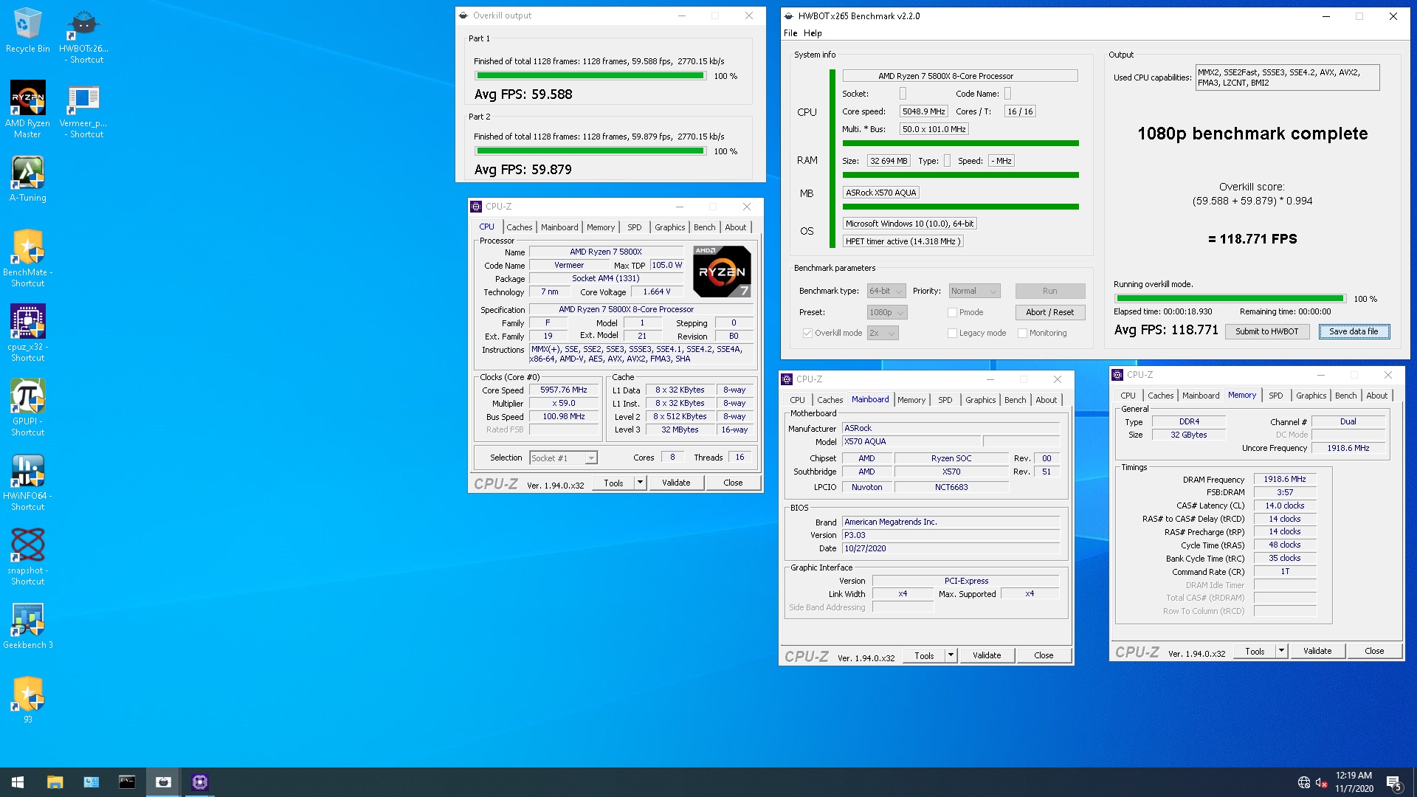This screenshot has width=1417, height=797.
Task: Click the Used CPU capabilities text box
Action: (1287, 77)
